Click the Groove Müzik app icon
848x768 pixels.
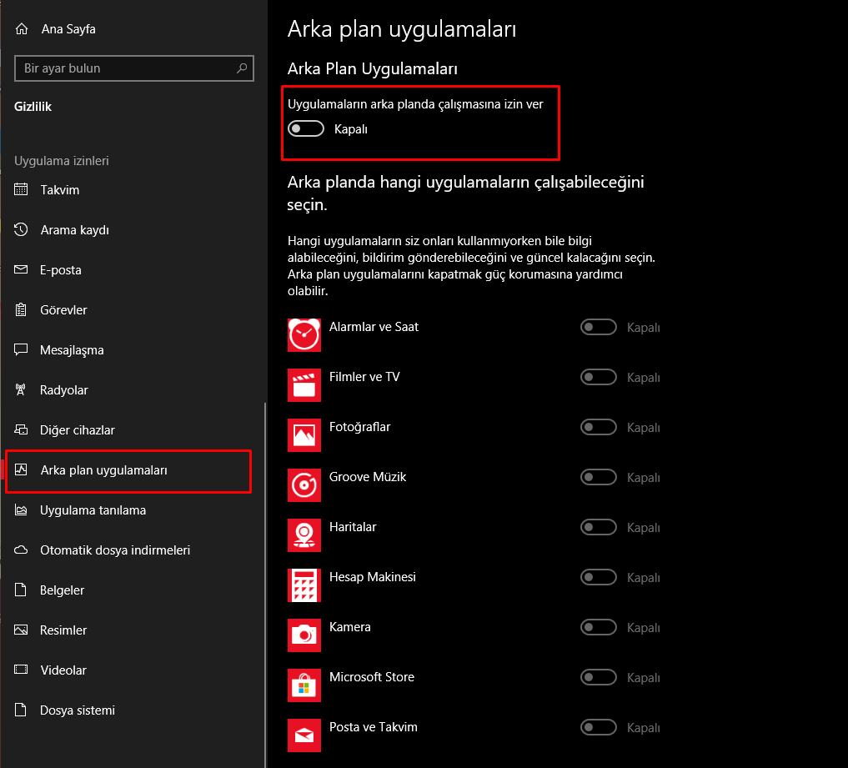304,485
